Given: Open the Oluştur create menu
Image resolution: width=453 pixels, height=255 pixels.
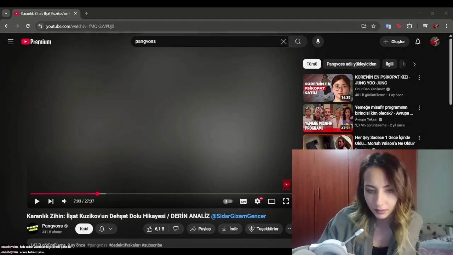Looking at the screenshot, I should [x=394, y=41].
